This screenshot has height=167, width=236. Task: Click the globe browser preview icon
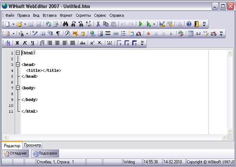point(48,24)
